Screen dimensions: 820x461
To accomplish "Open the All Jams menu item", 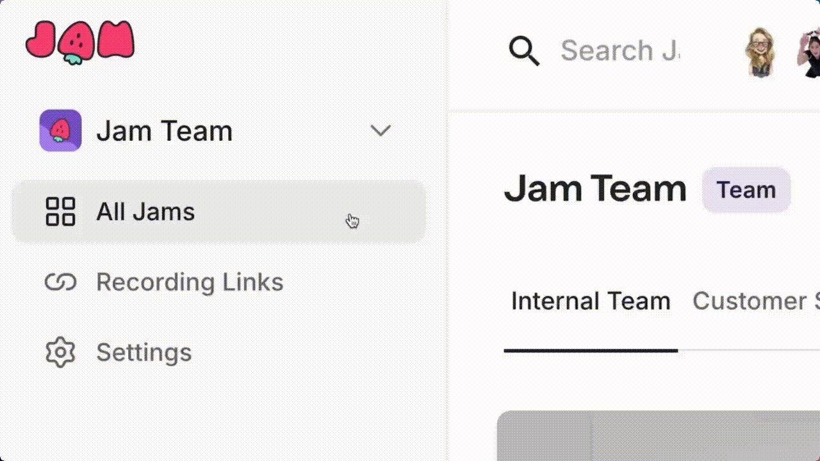I will (145, 211).
